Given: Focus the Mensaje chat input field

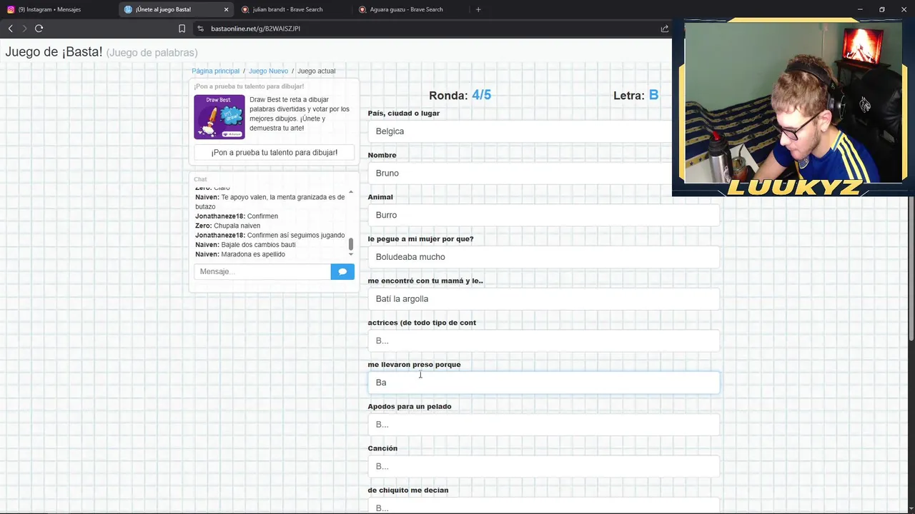Looking at the screenshot, I should 262,271.
